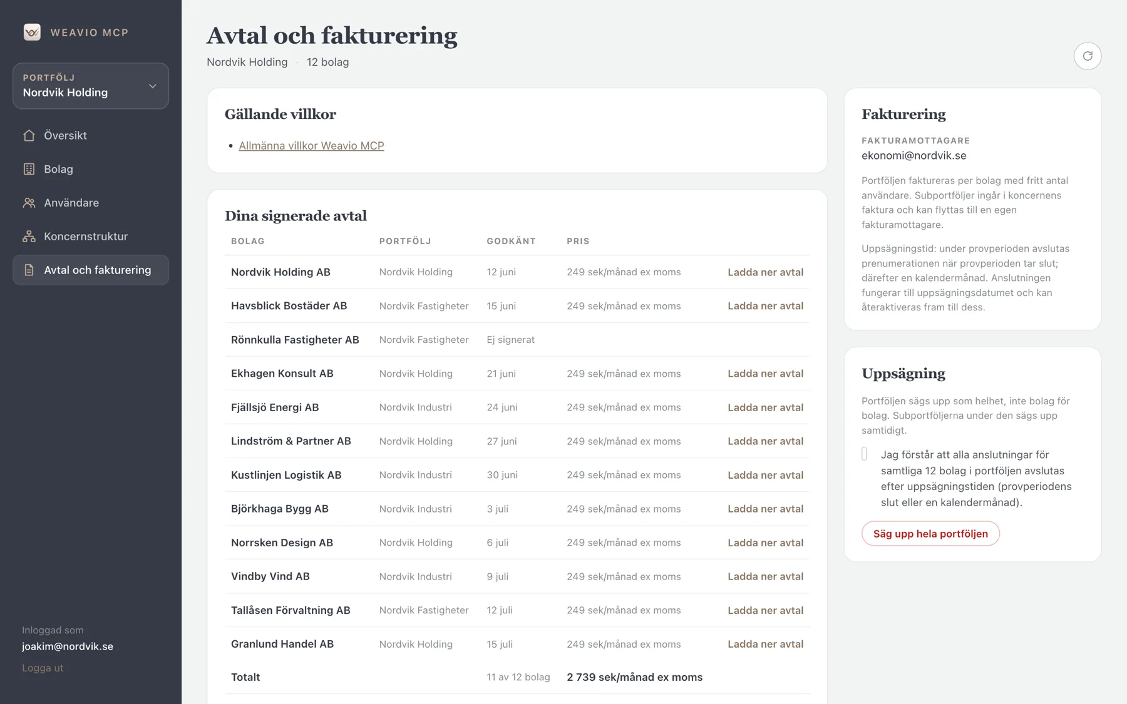Viewport: 1127px width, 704px height.
Task: Click the joakim@nordvik.se logged-in email
Action: 68,646
